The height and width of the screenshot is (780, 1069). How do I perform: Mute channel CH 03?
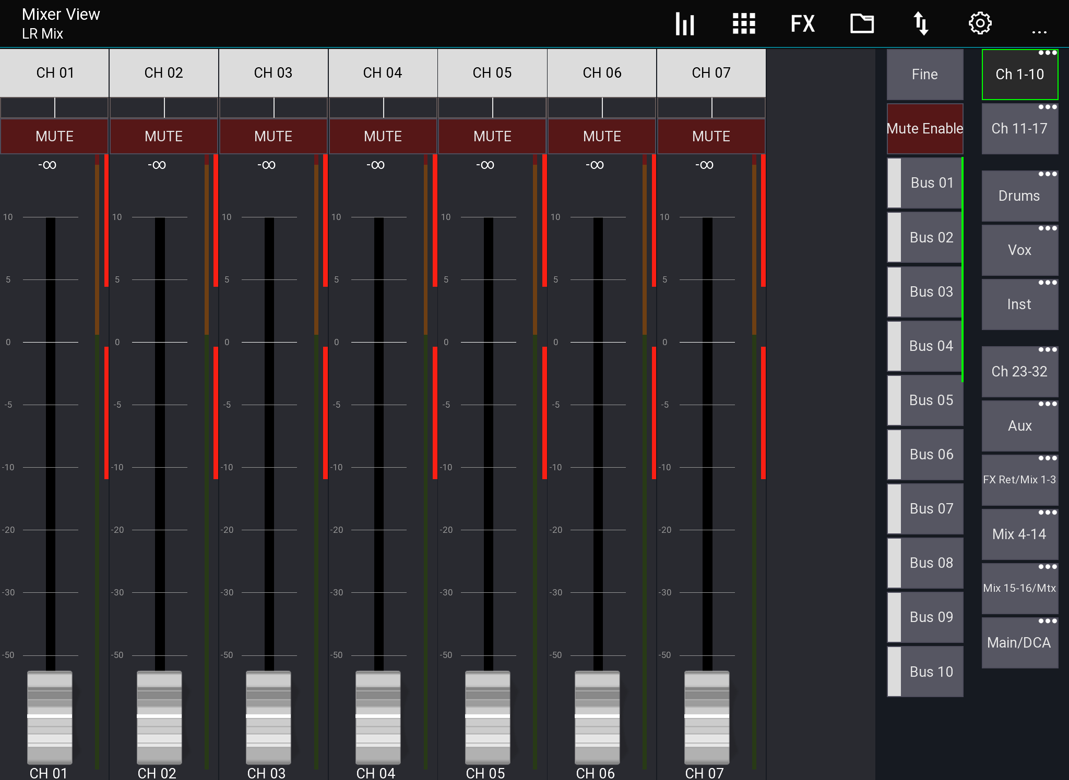[x=274, y=137]
